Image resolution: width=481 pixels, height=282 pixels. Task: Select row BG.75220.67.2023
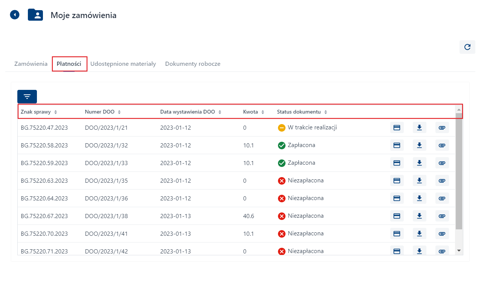(44, 216)
